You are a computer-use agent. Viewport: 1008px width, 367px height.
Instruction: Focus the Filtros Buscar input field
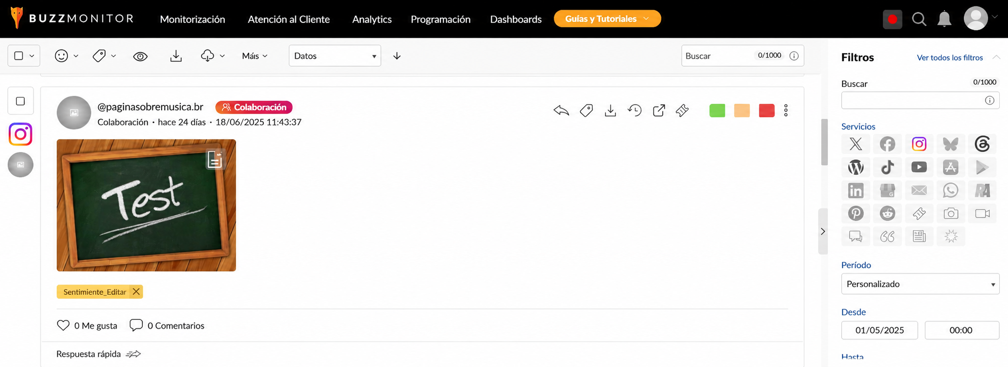point(920,100)
